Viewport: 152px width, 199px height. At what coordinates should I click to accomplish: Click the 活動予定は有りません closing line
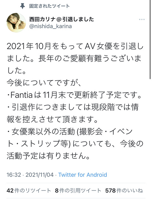48,156
